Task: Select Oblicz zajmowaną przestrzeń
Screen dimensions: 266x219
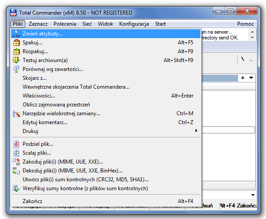Action: pyautogui.click(x=106, y=105)
